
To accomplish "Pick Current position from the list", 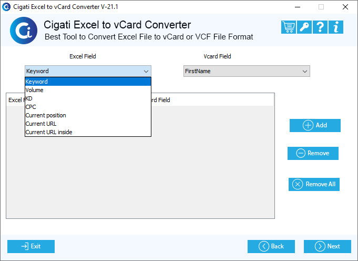I will point(88,115).
